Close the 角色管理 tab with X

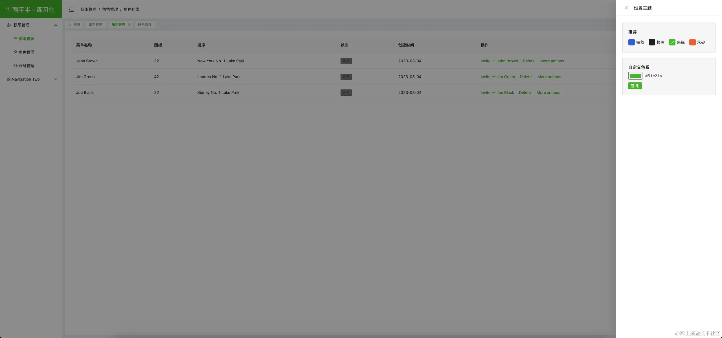129,25
